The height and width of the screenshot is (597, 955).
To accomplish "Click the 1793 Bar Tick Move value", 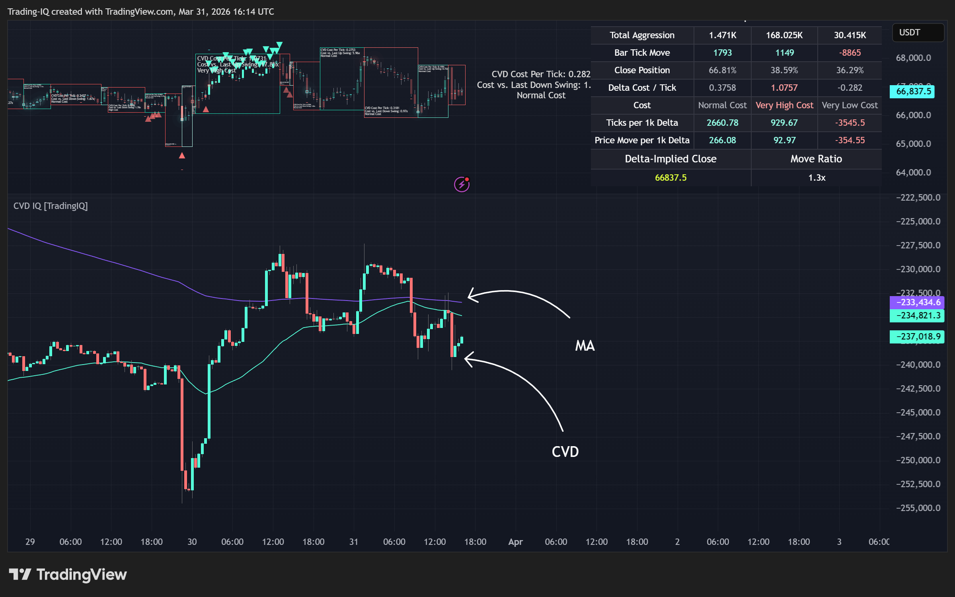I will tap(722, 53).
